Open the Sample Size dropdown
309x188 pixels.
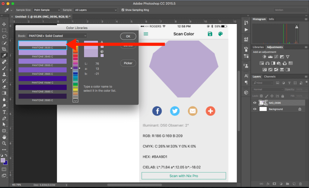click(x=46, y=10)
